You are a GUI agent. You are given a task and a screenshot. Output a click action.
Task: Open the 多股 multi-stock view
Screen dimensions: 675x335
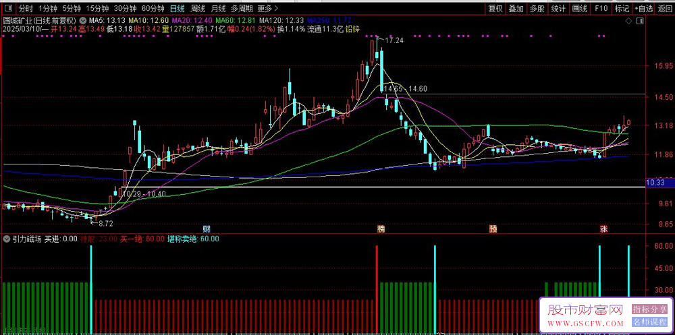pyautogui.click(x=537, y=8)
